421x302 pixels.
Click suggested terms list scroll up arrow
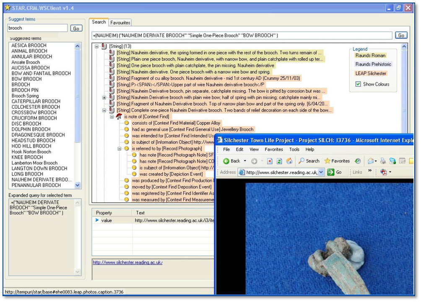point(78,46)
